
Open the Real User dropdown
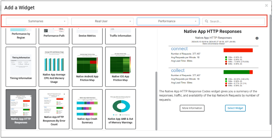[x=102, y=21]
